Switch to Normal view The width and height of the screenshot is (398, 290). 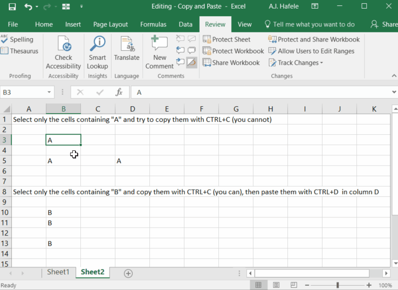tap(258, 285)
